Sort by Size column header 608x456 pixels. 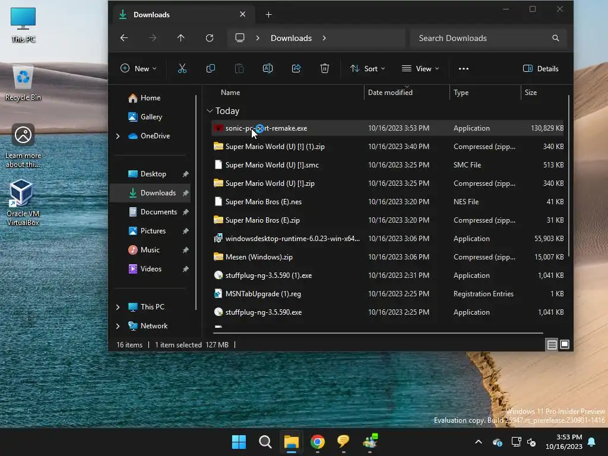[531, 93]
